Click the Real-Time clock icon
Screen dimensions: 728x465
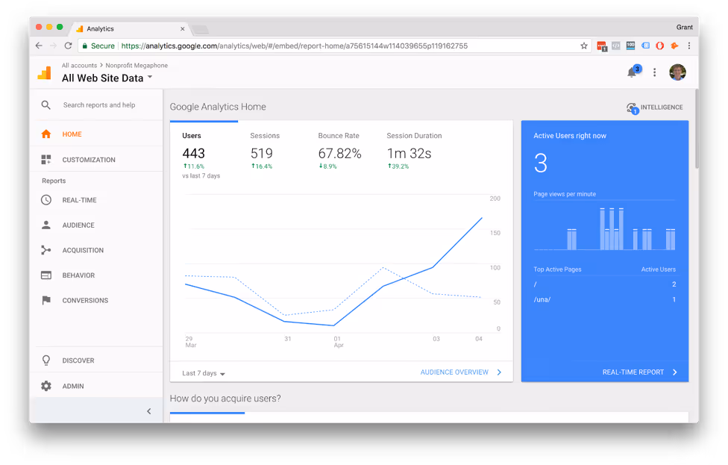pos(46,200)
